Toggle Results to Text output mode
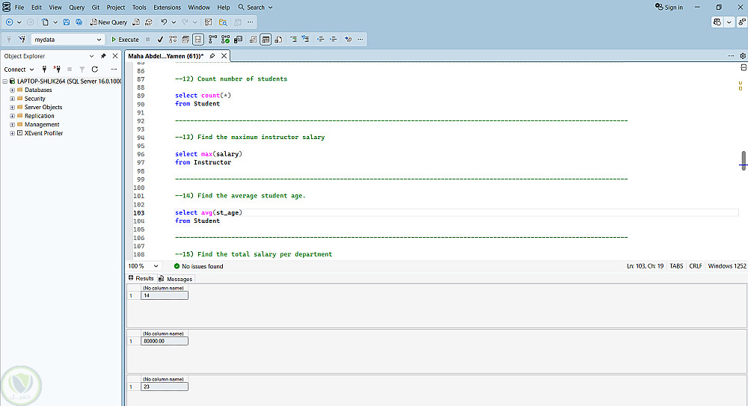Screen dimensions: 748x406 252,39
